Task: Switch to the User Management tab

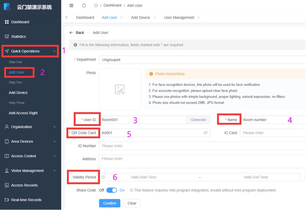Action: [x=179, y=18]
